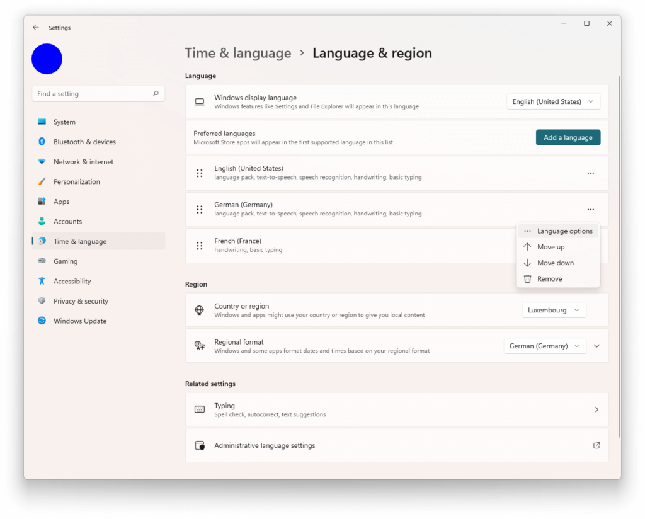Maximize the Settings window
The image size is (645, 519).
point(586,23)
